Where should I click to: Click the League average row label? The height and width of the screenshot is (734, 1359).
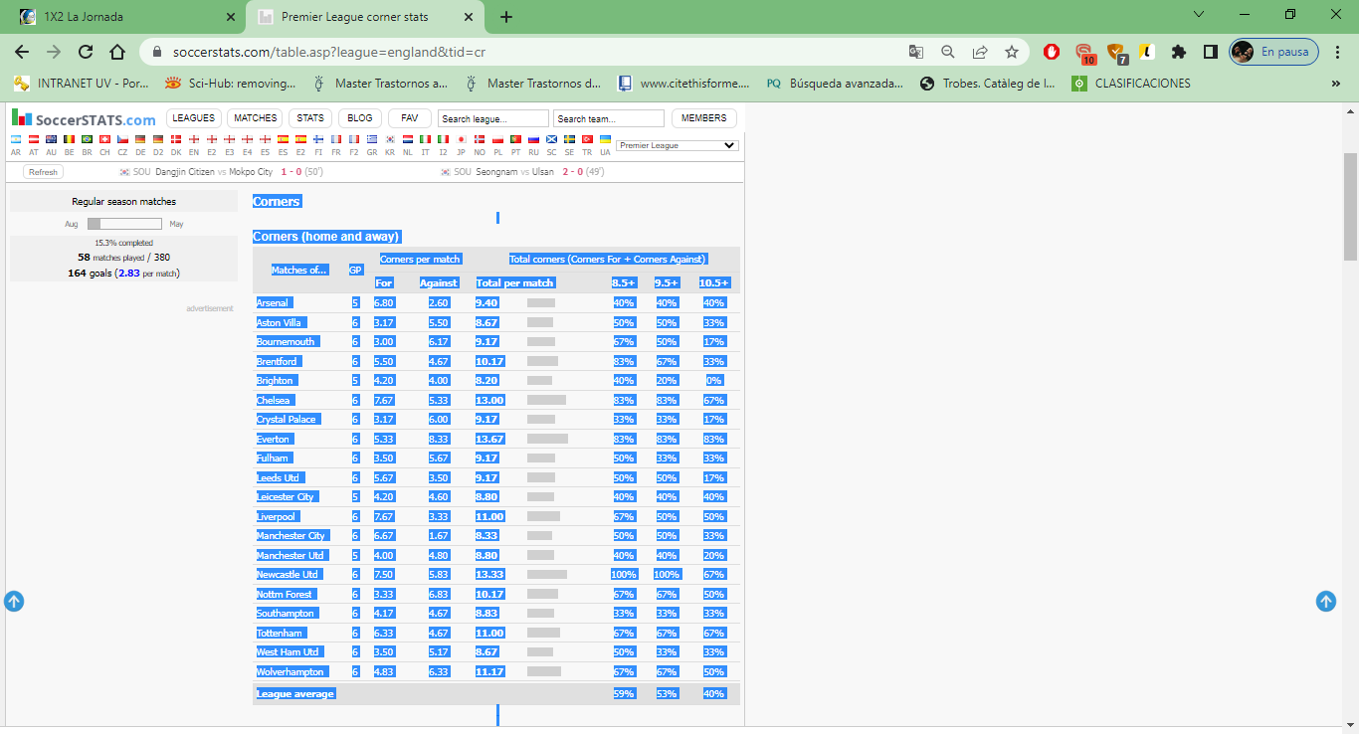(x=295, y=693)
